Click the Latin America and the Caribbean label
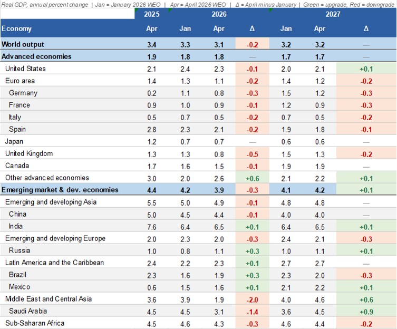Image resolution: width=397 pixels, height=329 pixels. click(x=54, y=263)
